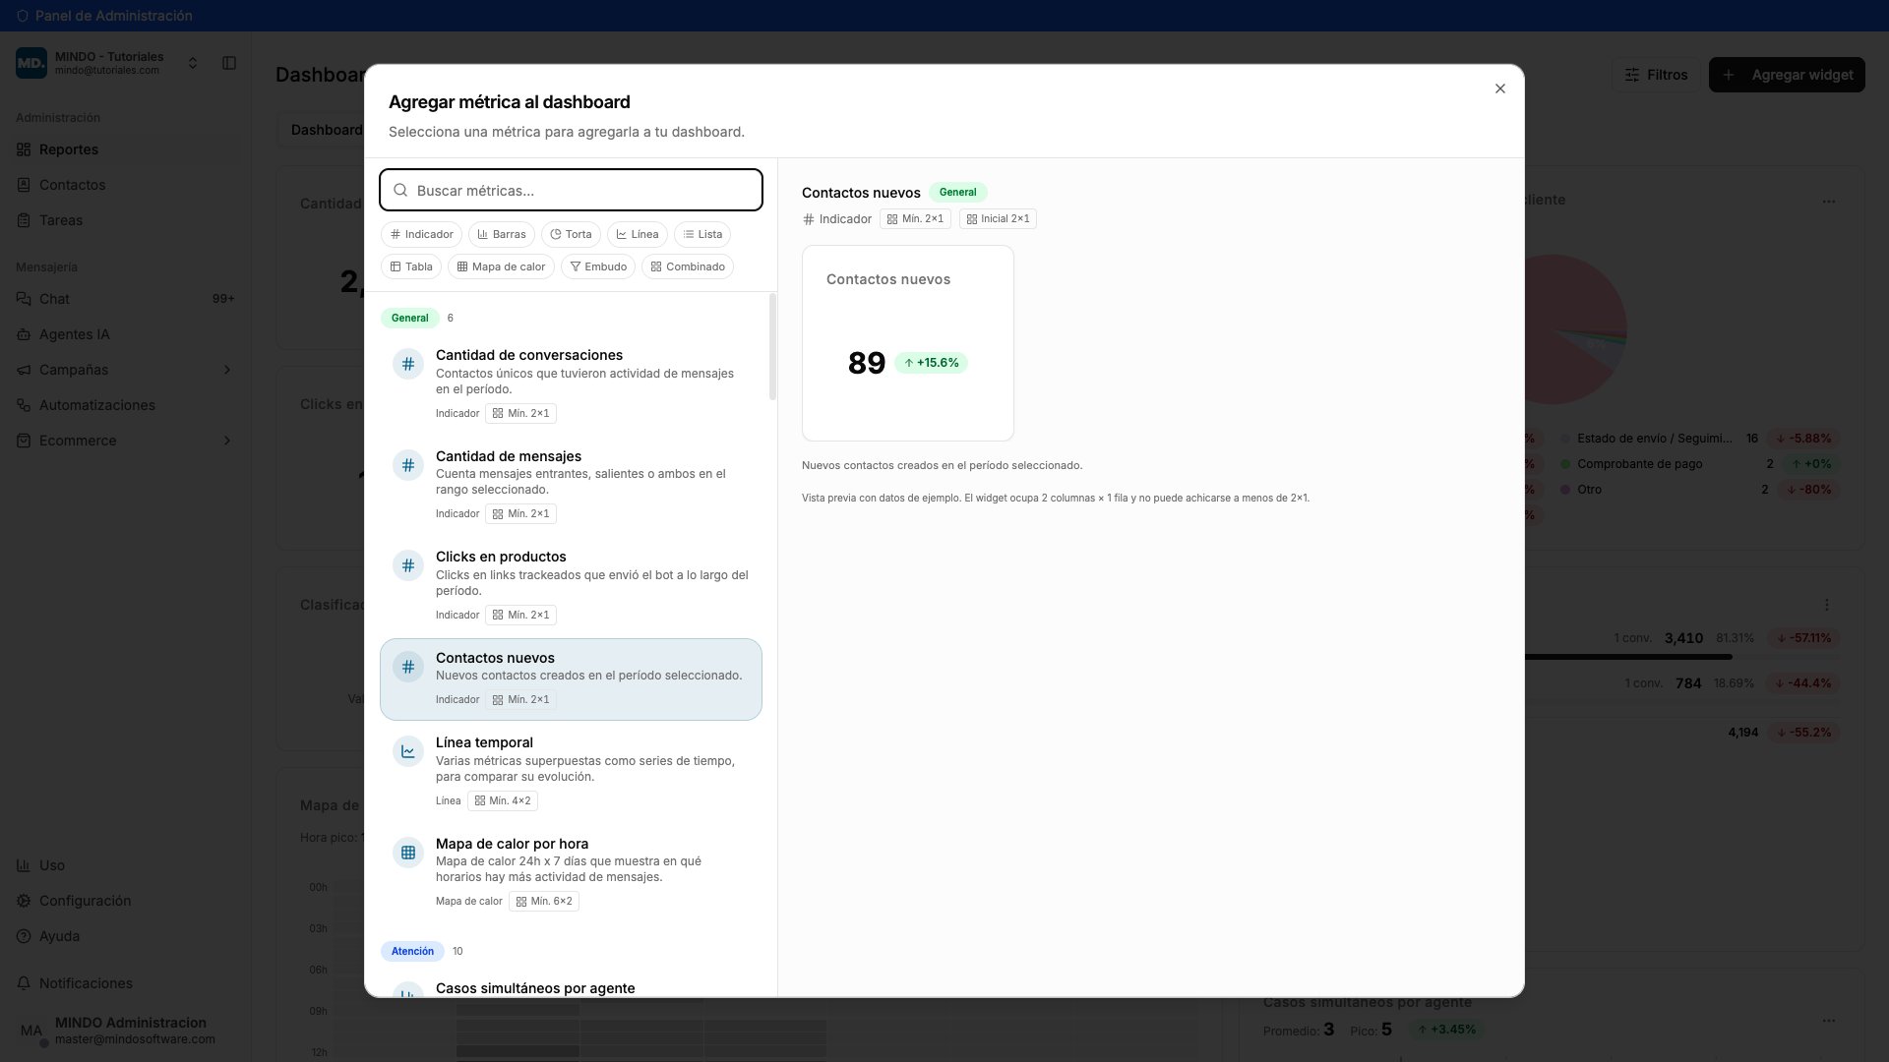Select the Dashboard tab behind dialog

tap(326, 130)
